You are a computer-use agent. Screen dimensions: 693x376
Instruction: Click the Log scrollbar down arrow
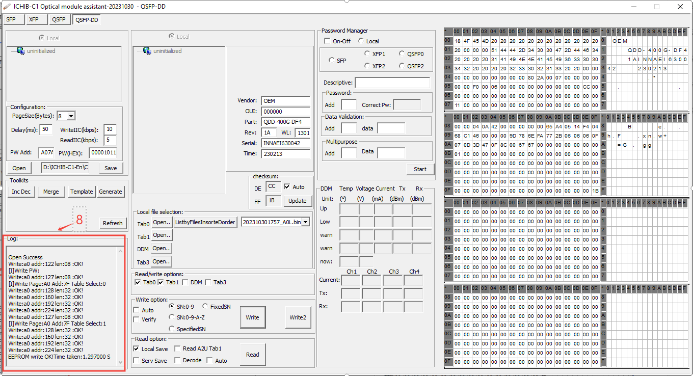121,362
